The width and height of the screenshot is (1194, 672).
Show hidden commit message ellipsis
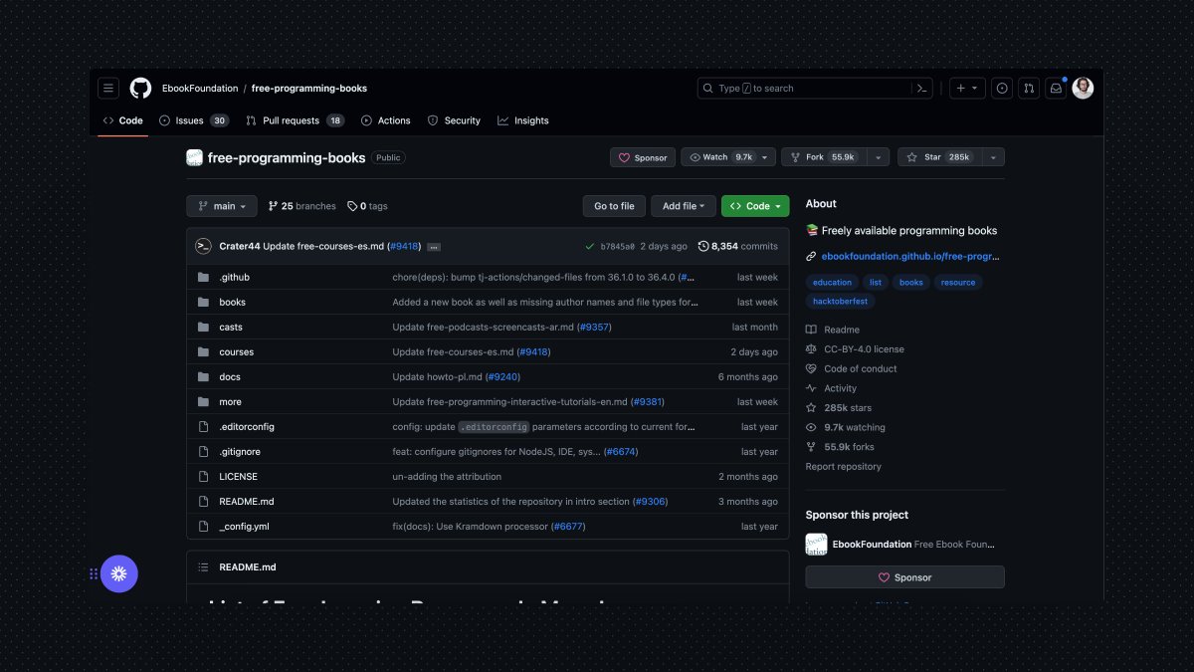(434, 247)
